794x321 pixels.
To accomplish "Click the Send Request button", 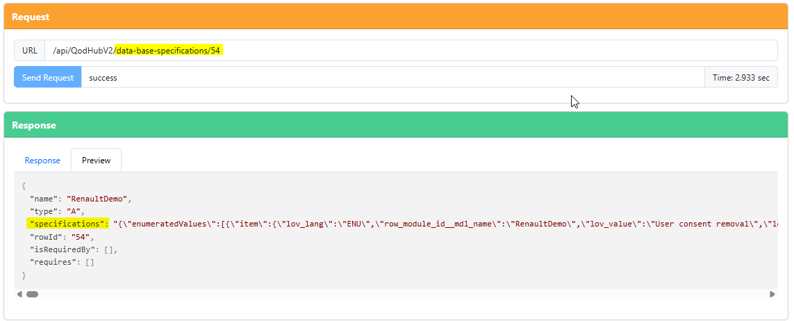I will tap(47, 78).
